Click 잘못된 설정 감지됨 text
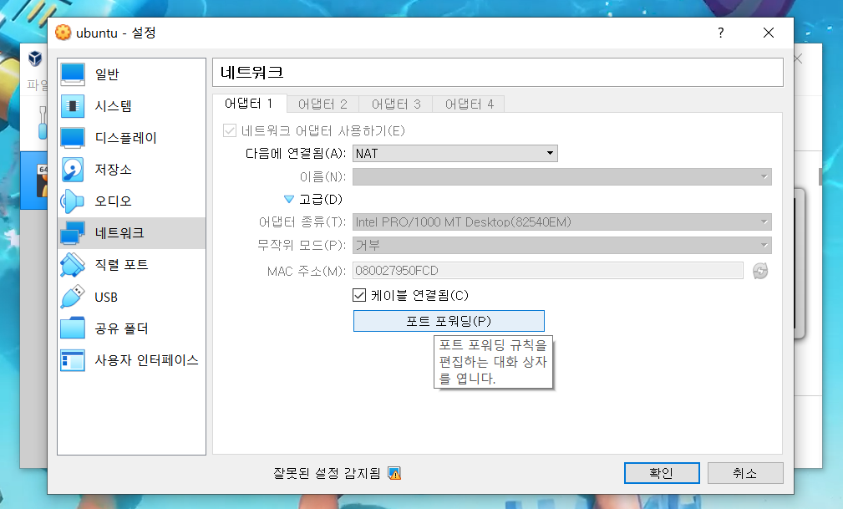The height and width of the screenshot is (509, 843). point(327,474)
